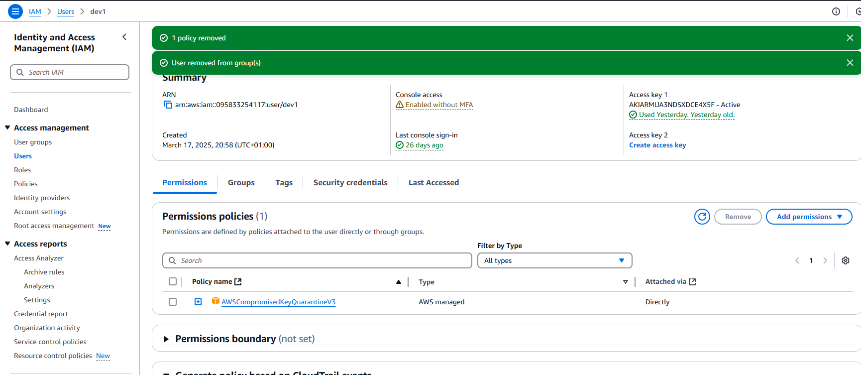861x375 pixels.
Task: Click the AWS managed policy cube icon
Action: click(x=215, y=301)
